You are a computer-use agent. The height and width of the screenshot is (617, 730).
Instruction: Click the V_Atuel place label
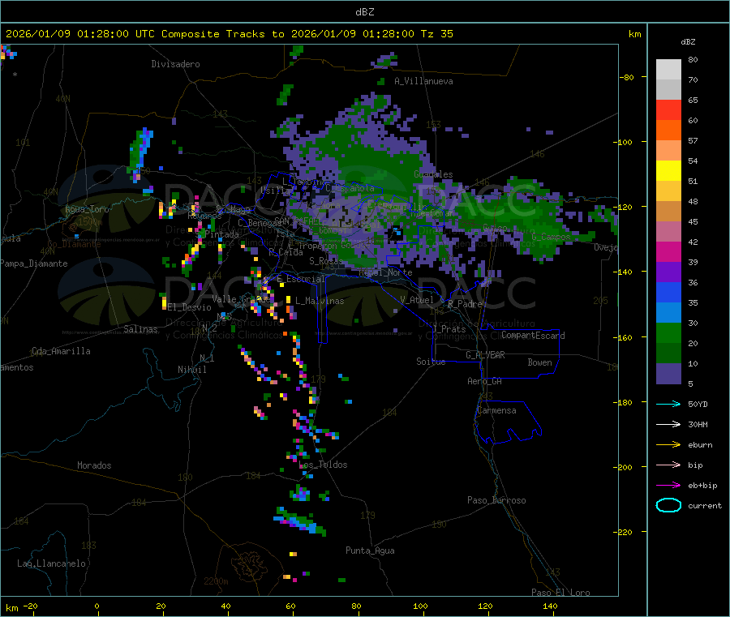point(417,300)
